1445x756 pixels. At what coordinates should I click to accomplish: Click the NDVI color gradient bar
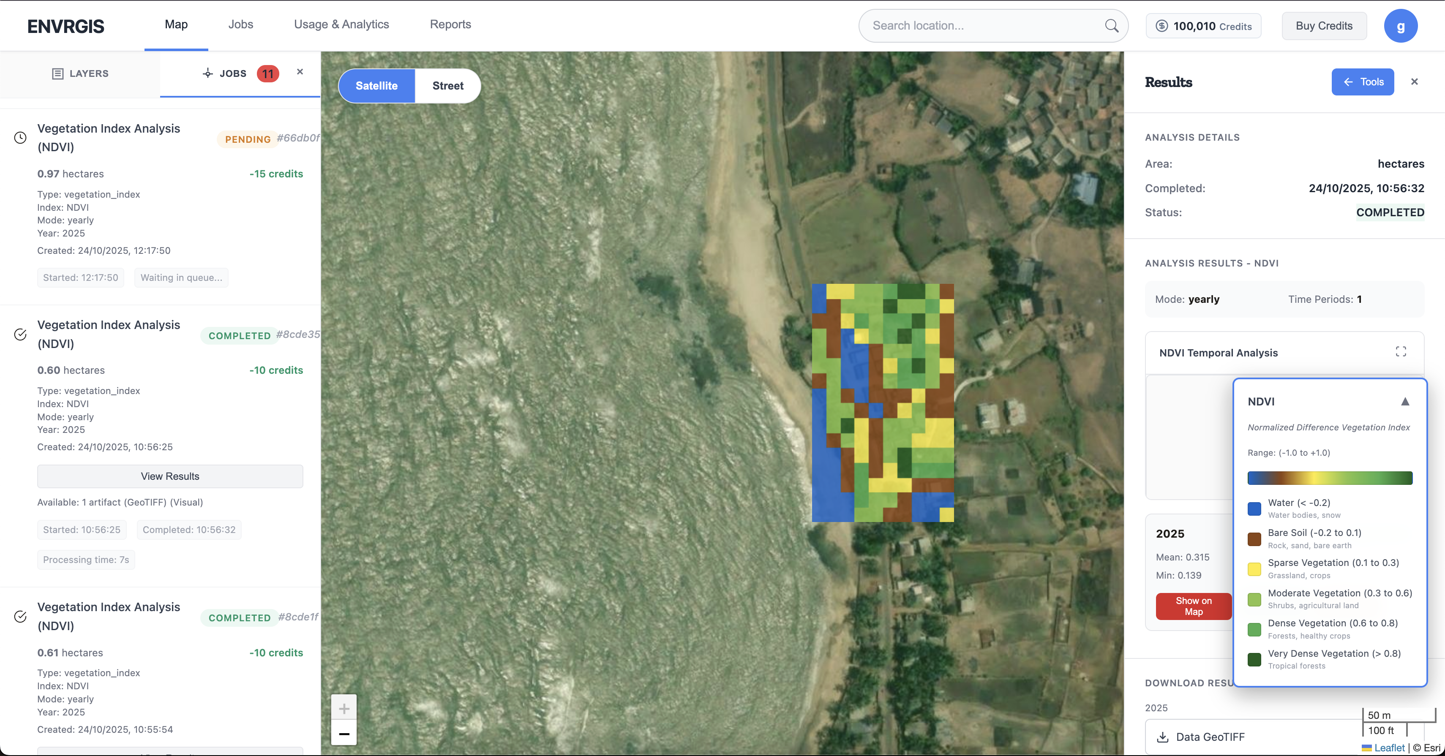click(x=1329, y=478)
